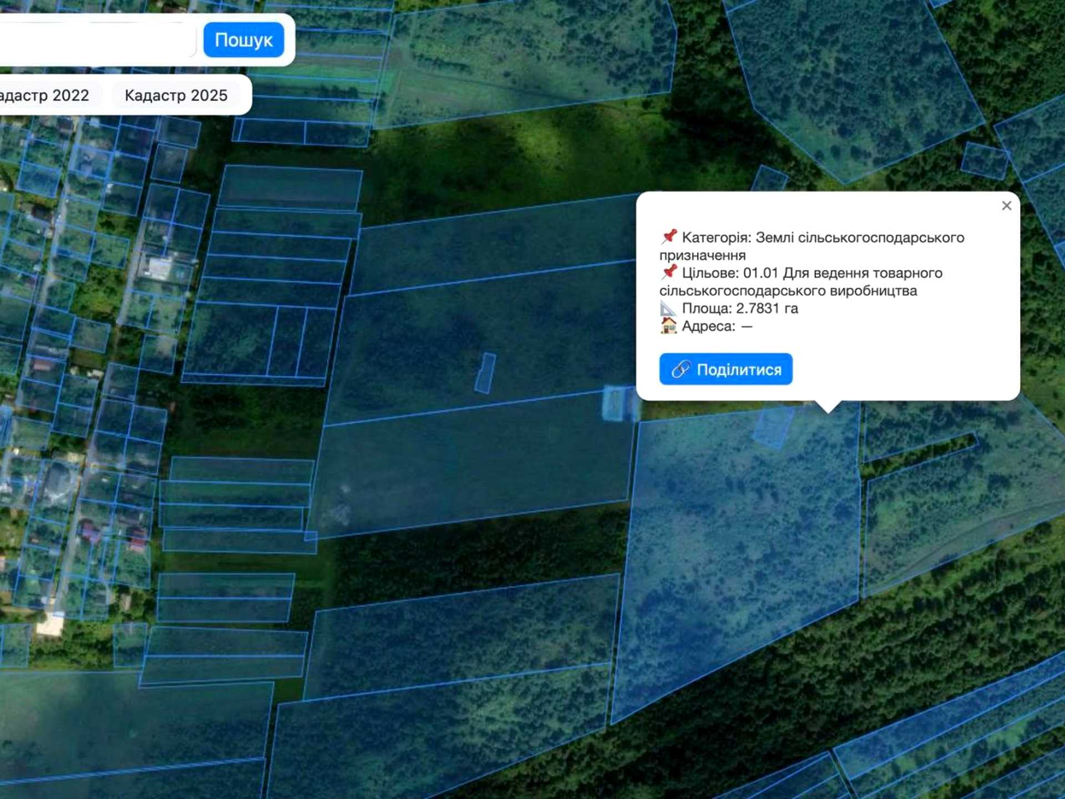The height and width of the screenshot is (799, 1065).
Task: Select the small isolated square parcel near the right edge
Action: (985, 161)
